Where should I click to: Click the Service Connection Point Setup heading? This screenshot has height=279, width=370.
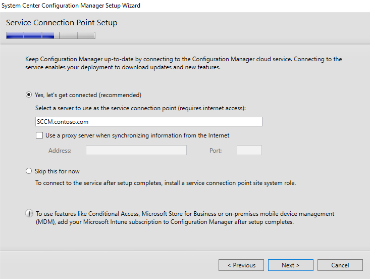tap(62, 23)
